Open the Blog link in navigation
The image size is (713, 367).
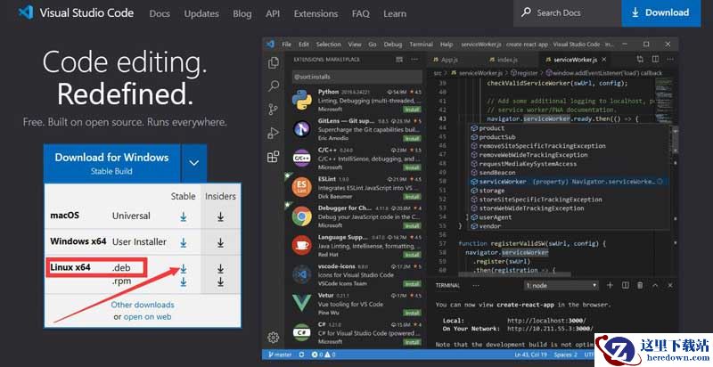[x=242, y=13]
